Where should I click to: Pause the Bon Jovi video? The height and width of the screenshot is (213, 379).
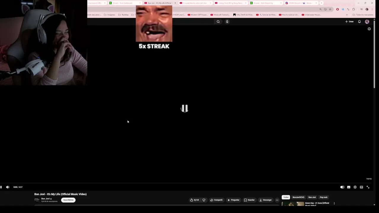(1, 187)
